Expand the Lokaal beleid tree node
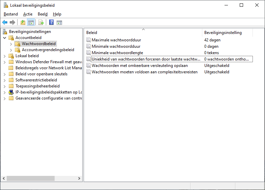The height and width of the screenshot is (190, 265). tap(5, 56)
